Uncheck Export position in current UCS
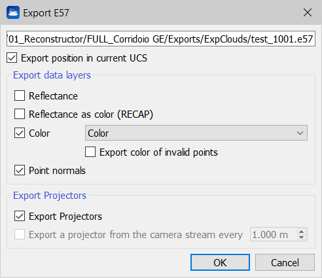The height and width of the screenshot is (278, 322). 12,58
